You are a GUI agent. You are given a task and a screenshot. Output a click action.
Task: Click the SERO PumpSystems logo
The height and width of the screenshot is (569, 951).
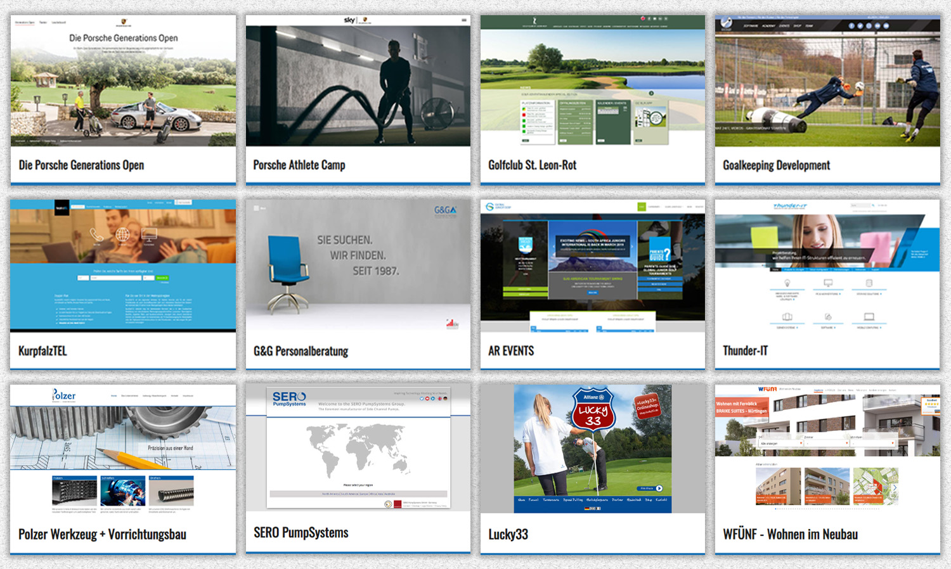(289, 399)
